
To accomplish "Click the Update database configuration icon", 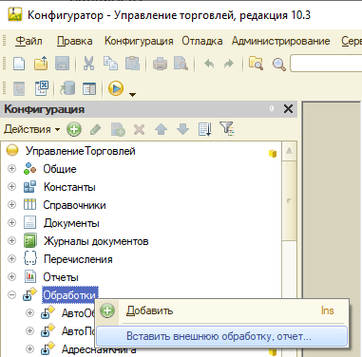I will click(x=67, y=88).
